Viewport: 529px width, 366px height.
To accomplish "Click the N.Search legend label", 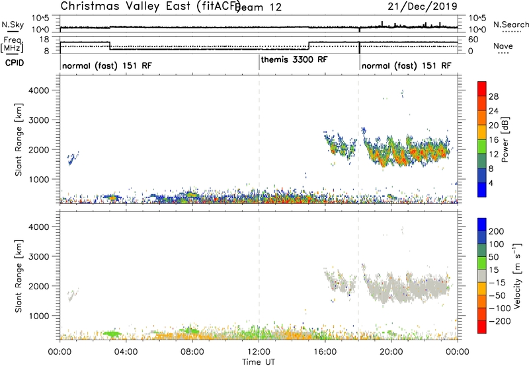I will (510, 24).
